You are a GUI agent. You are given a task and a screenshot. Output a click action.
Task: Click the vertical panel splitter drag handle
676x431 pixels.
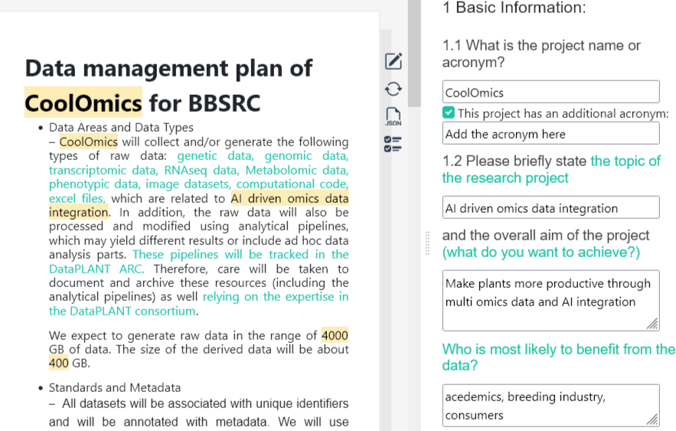pyautogui.click(x=427, y=242)
